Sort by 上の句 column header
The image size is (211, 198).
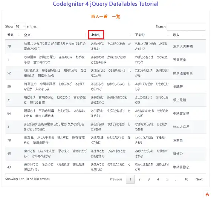(x=96, y=35)
